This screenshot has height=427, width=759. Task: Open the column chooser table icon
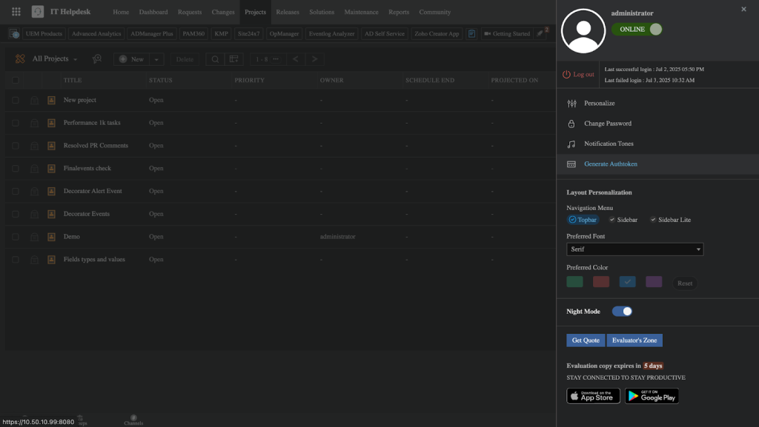pos(233,59)
